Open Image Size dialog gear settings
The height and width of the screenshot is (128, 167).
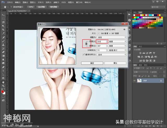(x=124, y=29)
